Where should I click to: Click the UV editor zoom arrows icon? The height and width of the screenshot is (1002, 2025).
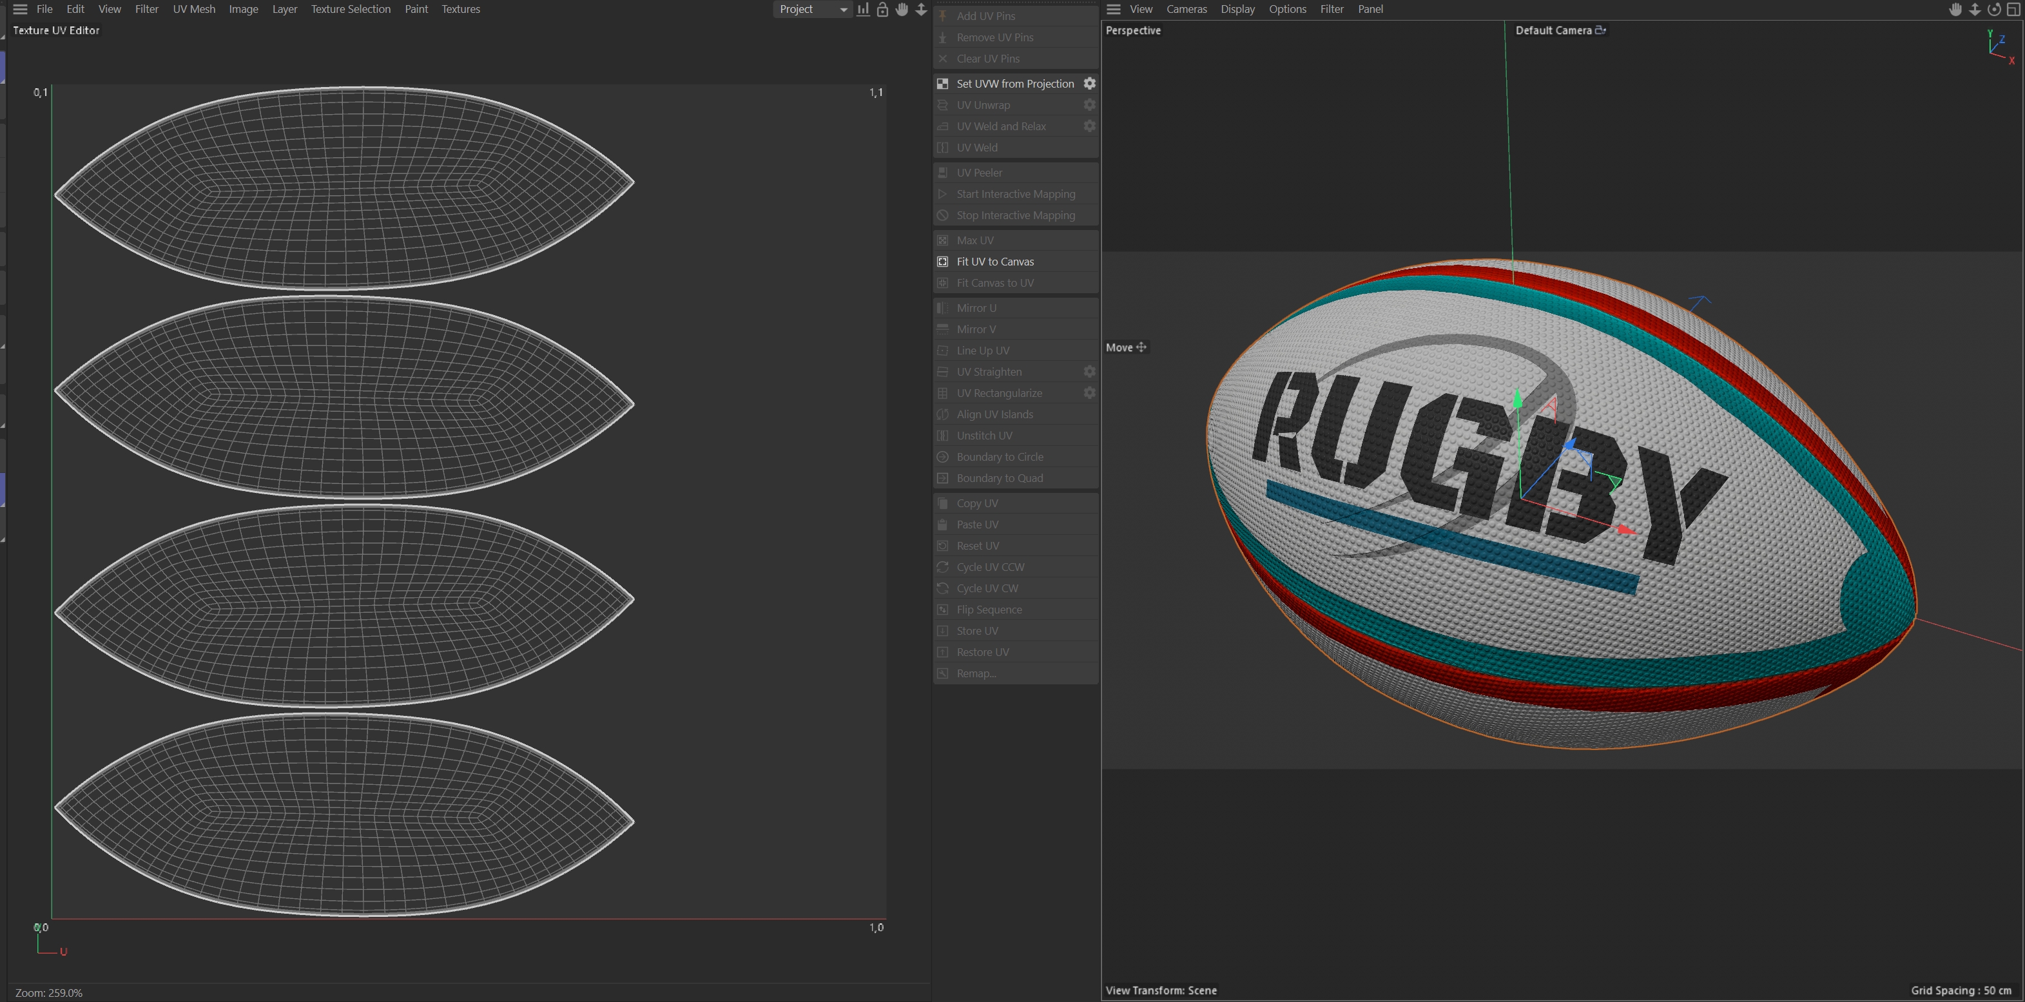pos(922,10)
